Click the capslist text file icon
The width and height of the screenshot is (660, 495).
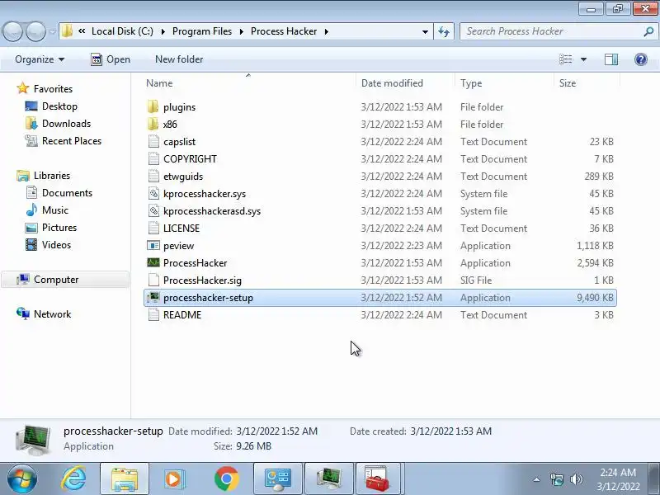click(153, 141)
